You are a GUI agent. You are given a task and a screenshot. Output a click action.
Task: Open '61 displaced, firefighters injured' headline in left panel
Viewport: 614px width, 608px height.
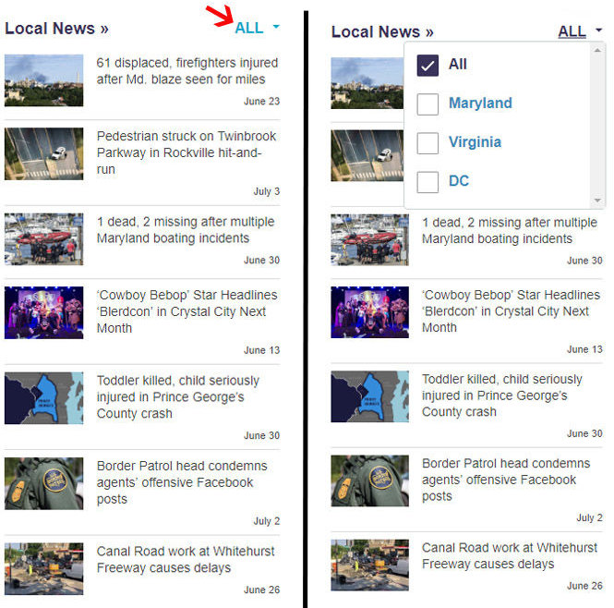pyautogui.click(x=187, y=71)
